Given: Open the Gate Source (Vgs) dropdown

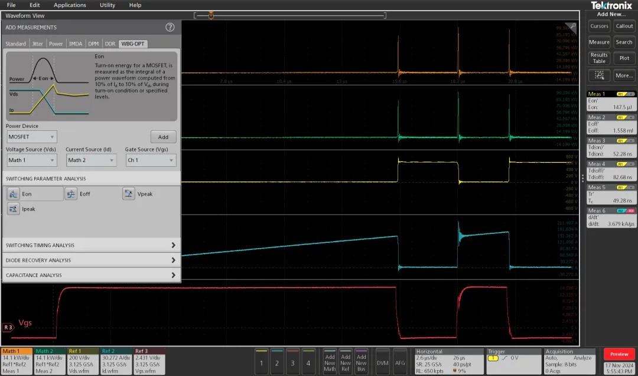Looking at the screenshot, I should click(151, 160).
